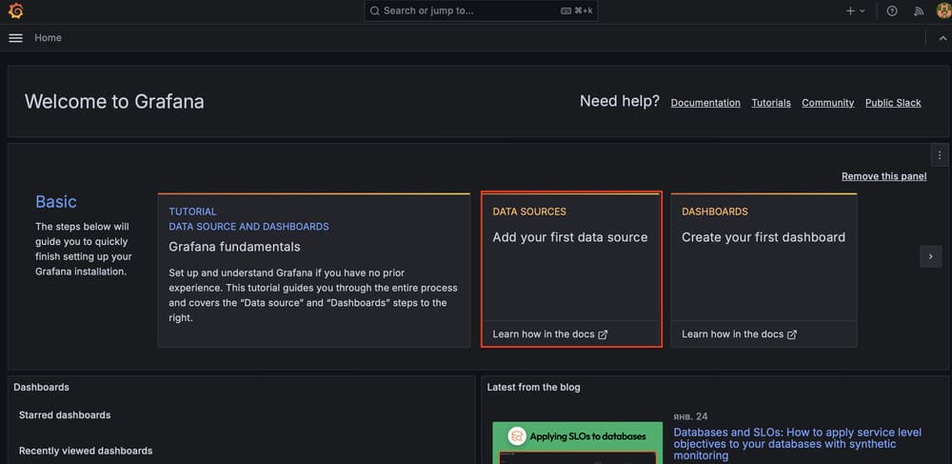This screenshot has width=952, height=464.
Task: Click the Basic heading text
Action: [x=56, y=202]
